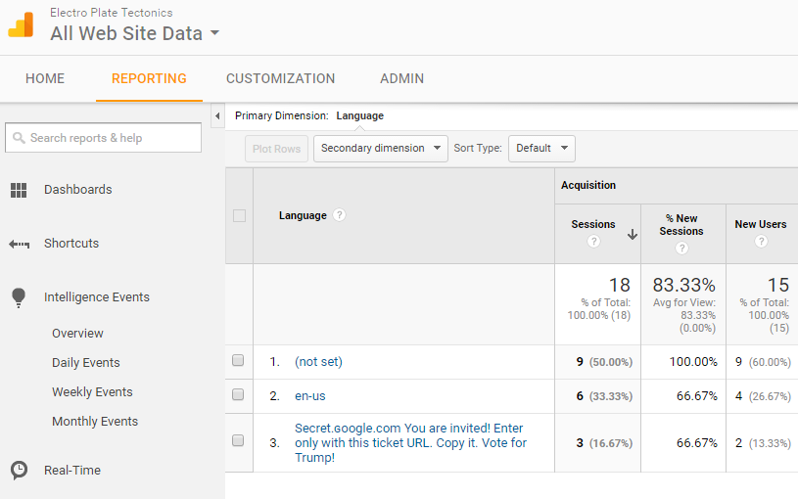Click the Shortcuts arrow icon
Image resolution: width=798 pixels, height=499 pixels.
point(19,244)
